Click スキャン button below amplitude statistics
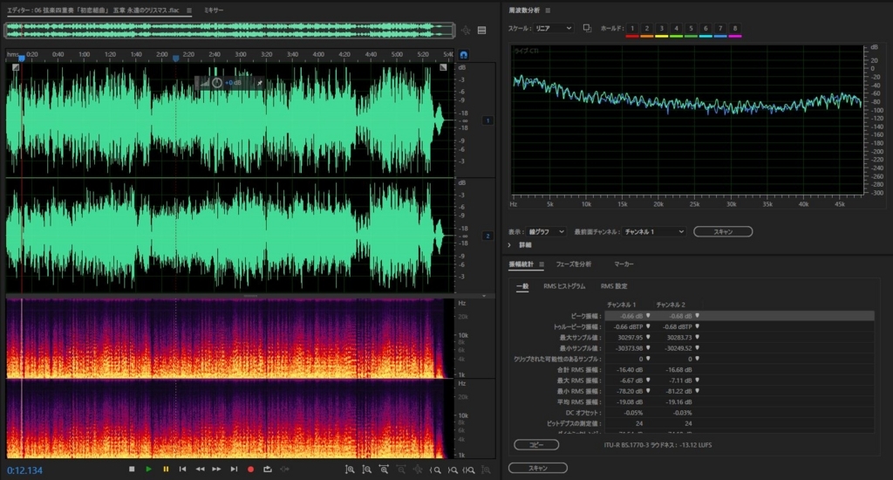The height and width of the screenshot is (480, 893). pyautogui.click(x=537, y=468)
